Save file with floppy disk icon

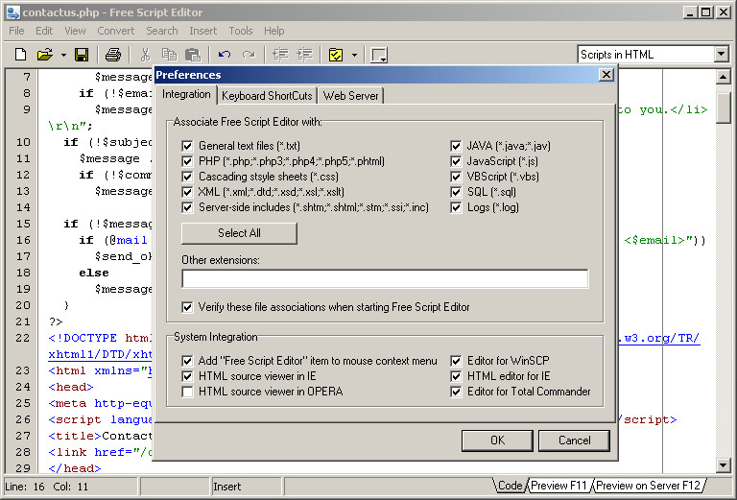click(82, 55)
